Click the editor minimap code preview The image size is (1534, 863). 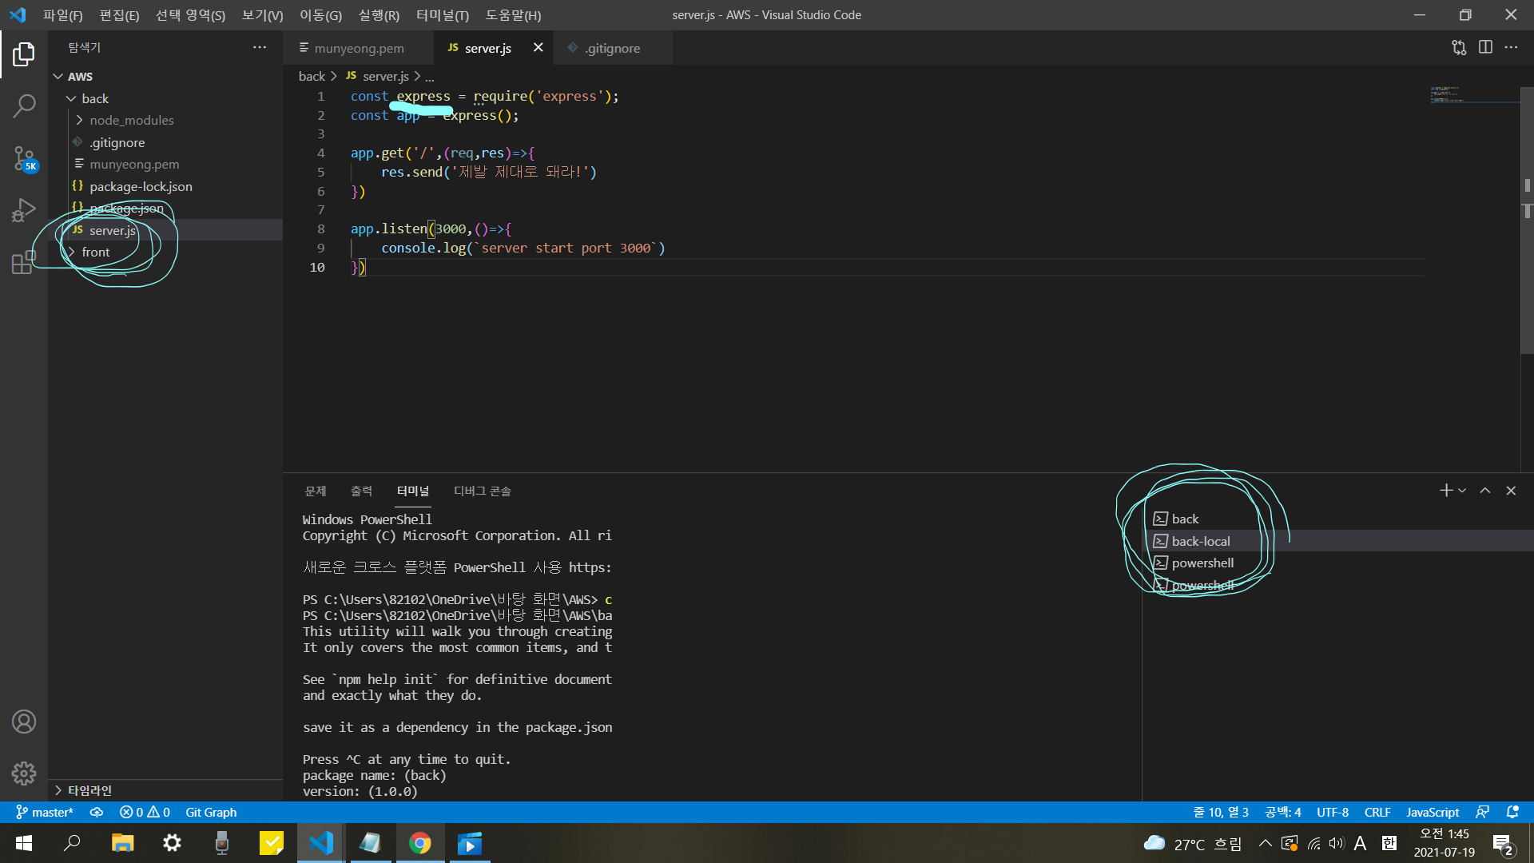(x=1446, y=95)
